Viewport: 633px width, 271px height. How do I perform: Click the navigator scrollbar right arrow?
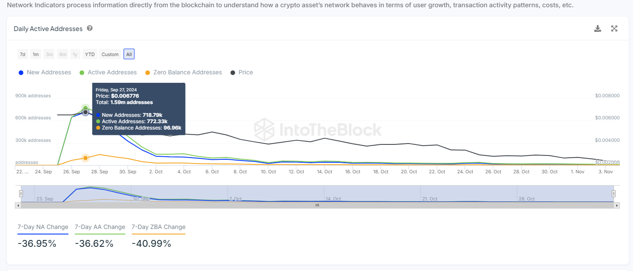pyautogui.click(x=617, y=205)
